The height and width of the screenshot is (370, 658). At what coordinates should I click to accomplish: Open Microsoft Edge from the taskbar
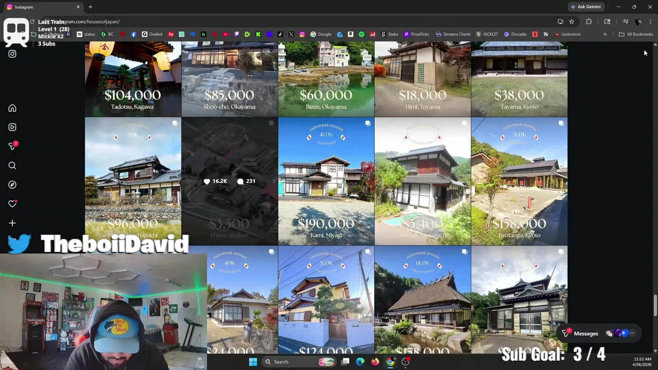tap(360, 362)
